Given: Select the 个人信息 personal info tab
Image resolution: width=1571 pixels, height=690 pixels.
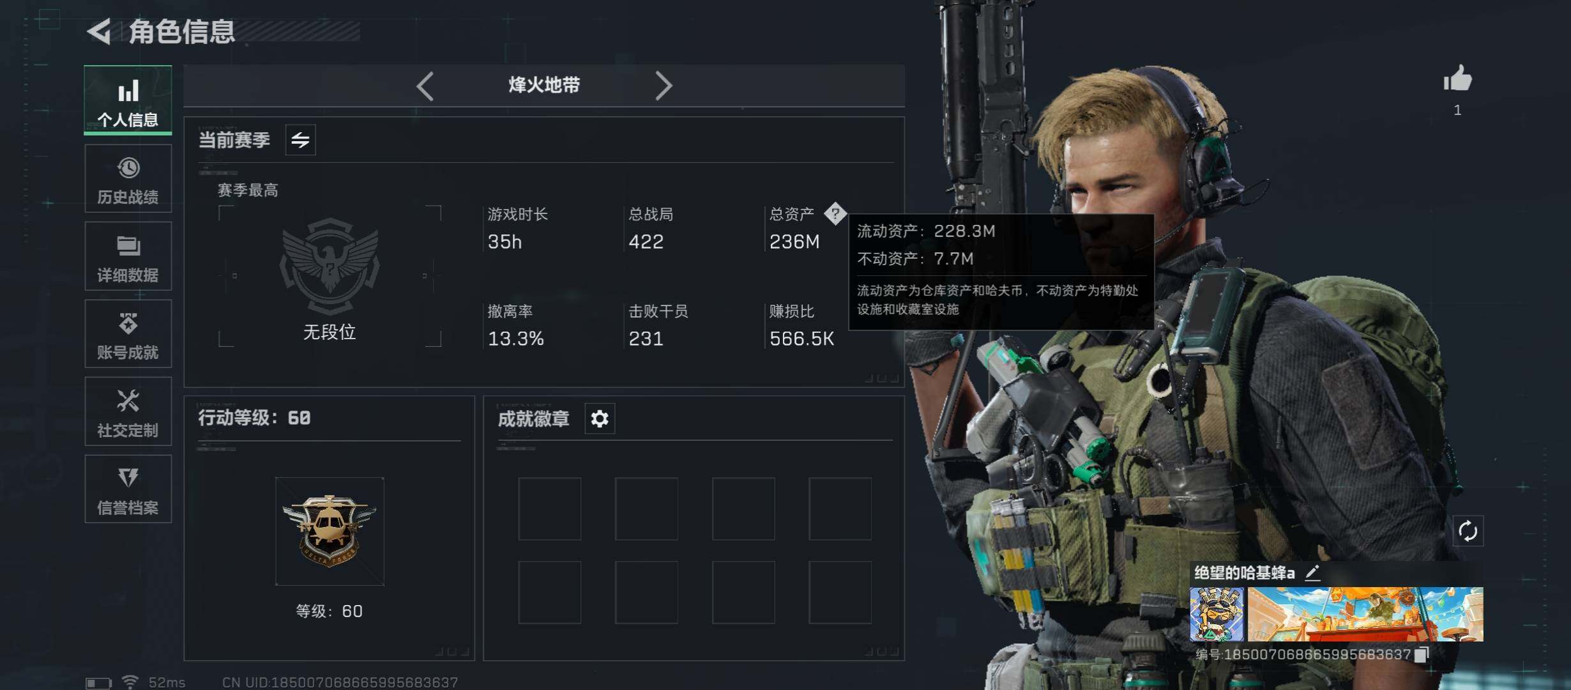Looking at the screenshot, I should tap(128, 100).
